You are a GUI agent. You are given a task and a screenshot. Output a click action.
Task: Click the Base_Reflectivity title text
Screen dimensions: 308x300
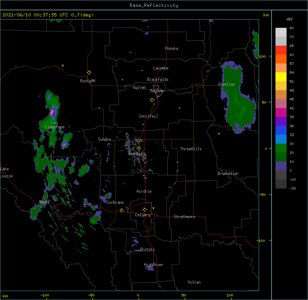tap(154, 5)
